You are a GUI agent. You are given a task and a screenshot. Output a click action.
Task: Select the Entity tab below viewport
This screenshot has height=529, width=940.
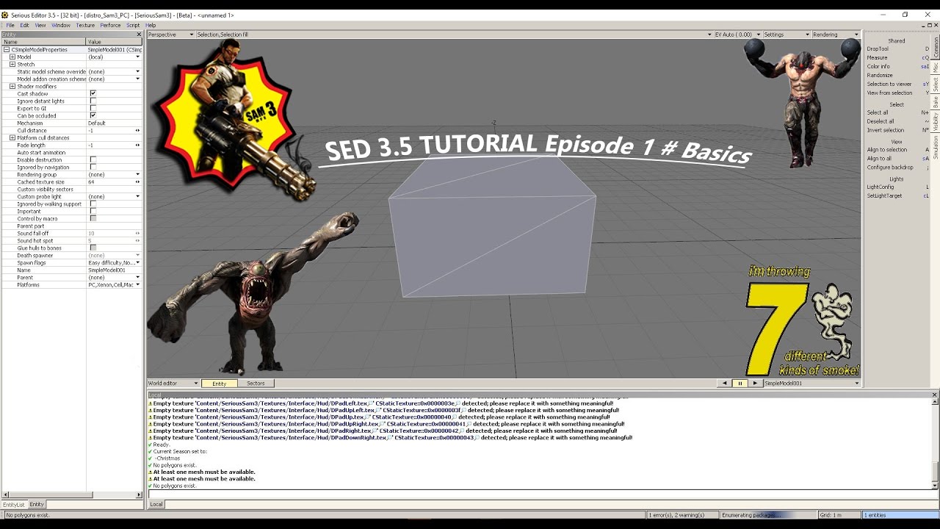(220, 384)
